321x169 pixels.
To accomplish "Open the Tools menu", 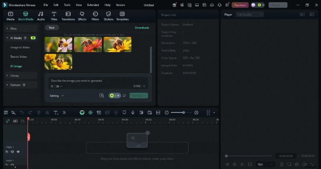I will [67, 5].
